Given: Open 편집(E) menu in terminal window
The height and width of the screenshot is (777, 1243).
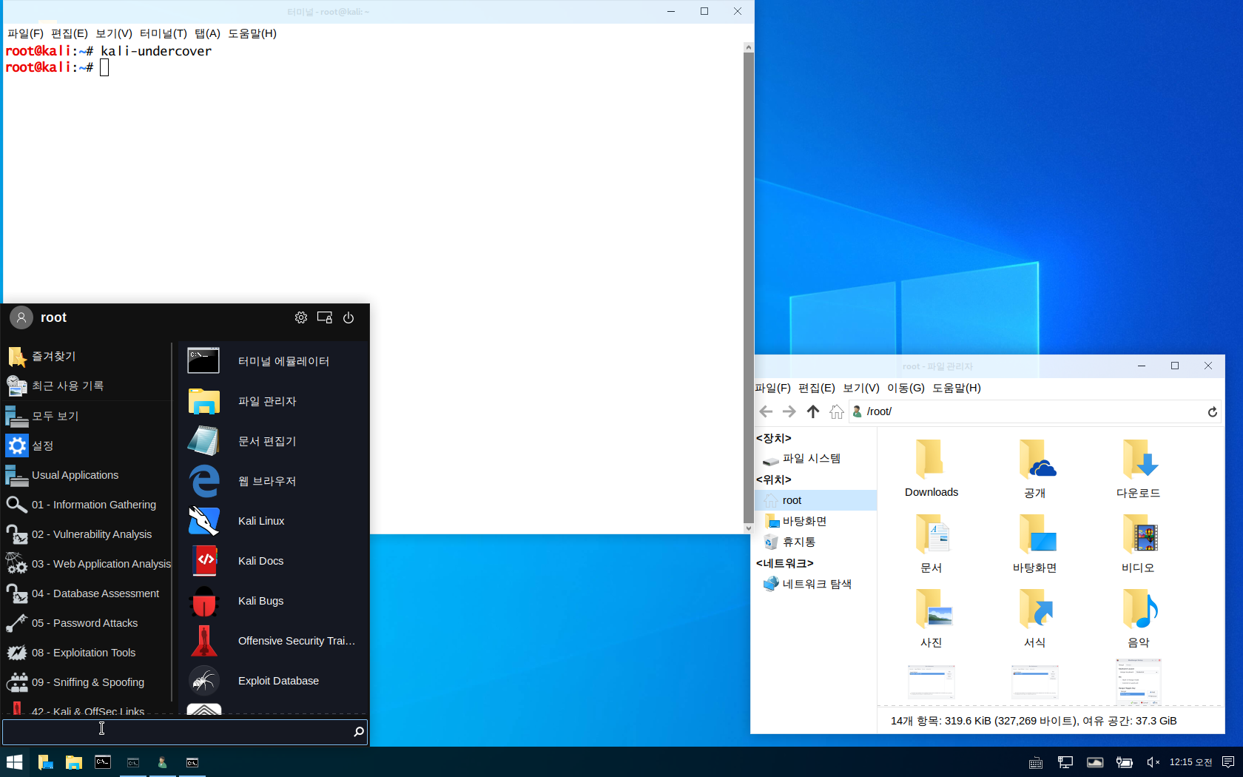Looking at the screenshot, I should pos(70,33).
